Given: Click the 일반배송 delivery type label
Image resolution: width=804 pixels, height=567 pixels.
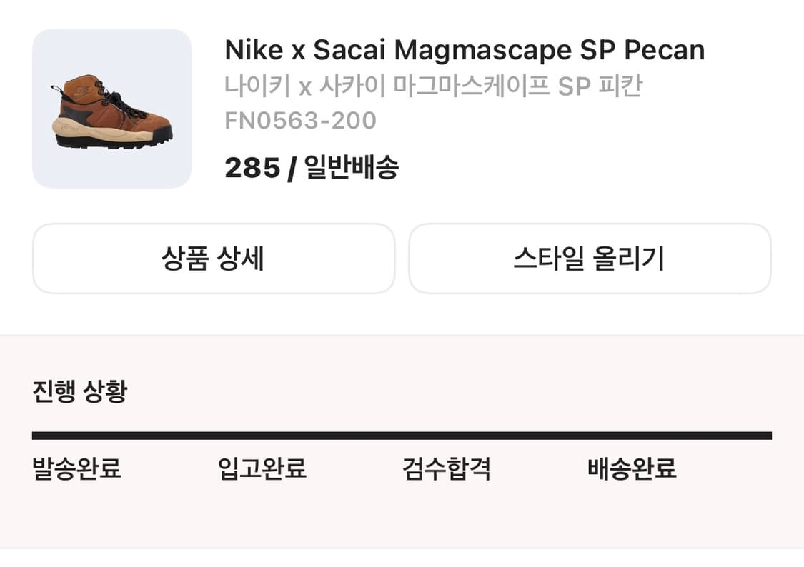Looking at the screenshot, I should point(352,168).
